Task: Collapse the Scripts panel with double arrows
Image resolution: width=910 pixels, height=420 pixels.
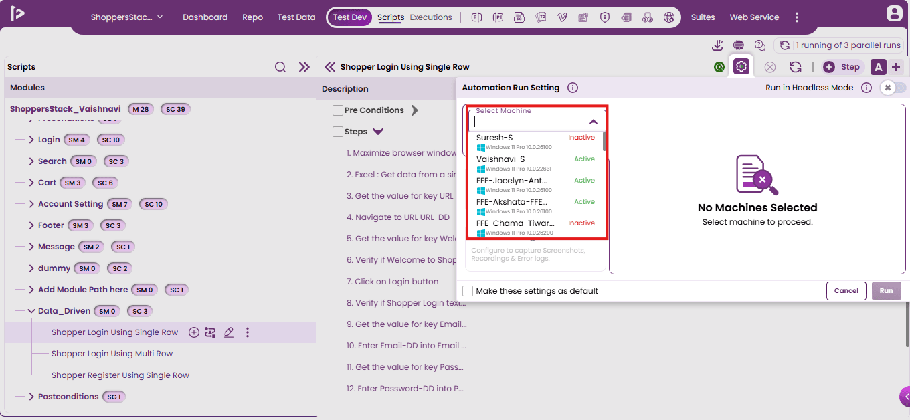Action: pyautogui.click(x=304, y=67)
